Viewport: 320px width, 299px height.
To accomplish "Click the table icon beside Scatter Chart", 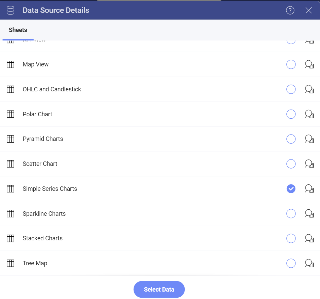I will click(x=10, y=164).
